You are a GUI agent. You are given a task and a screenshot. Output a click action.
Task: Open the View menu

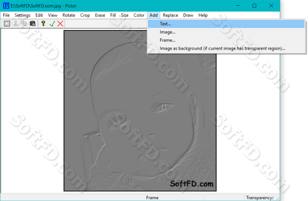53,15
